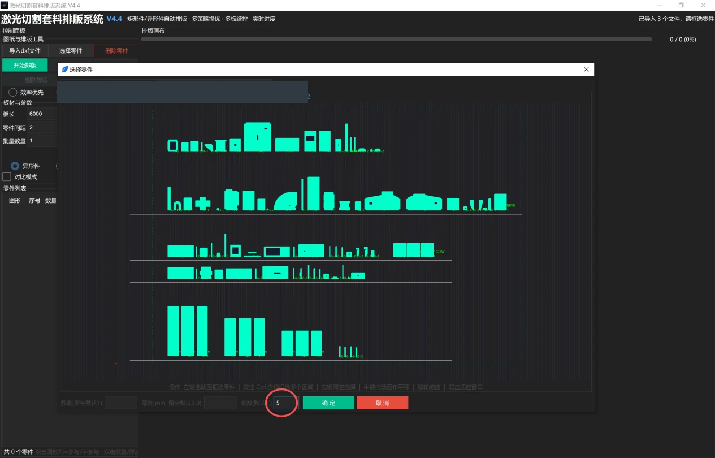
Task: Start nesting with the 开始排版 button
Action: point(25,65)
